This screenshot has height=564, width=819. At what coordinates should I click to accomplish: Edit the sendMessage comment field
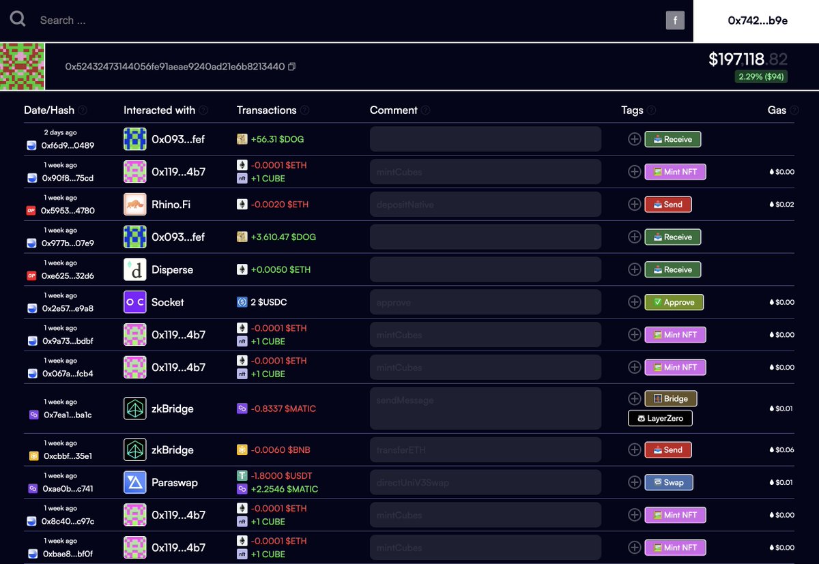point(485,409)
